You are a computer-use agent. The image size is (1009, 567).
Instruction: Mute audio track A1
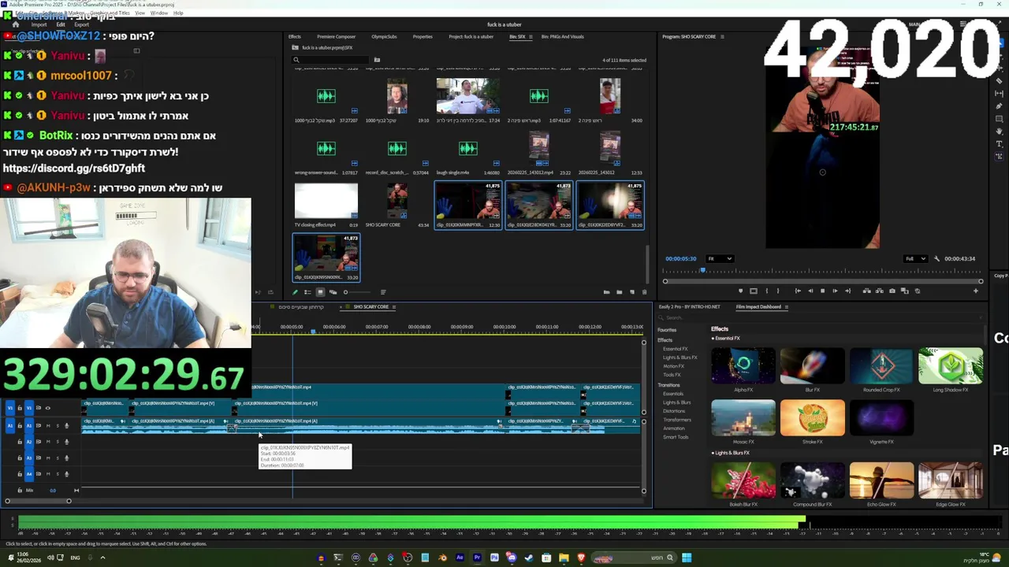(x=48, y=426)
